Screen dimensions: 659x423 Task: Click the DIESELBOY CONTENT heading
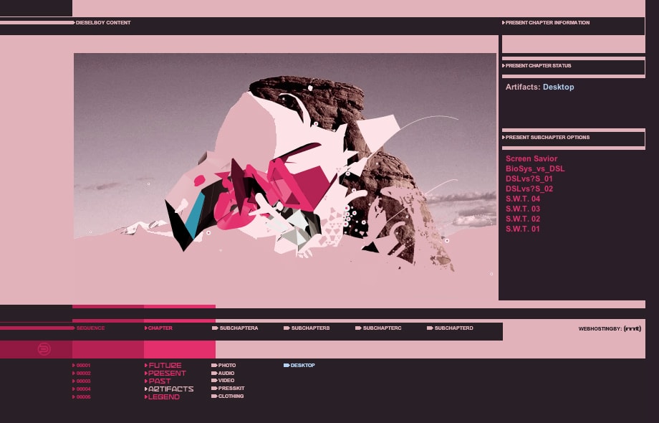[x=103, y=23]
